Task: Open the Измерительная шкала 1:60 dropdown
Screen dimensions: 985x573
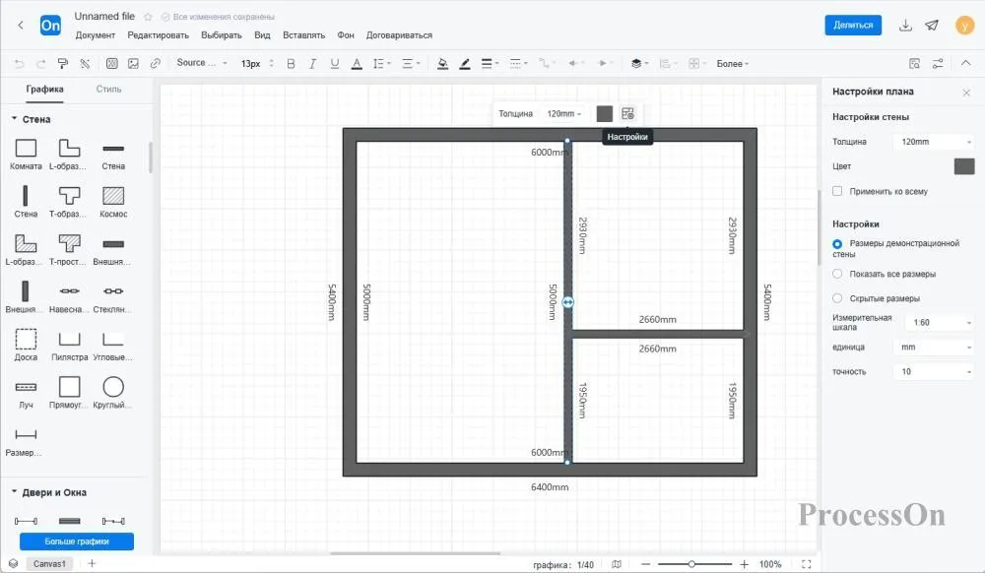Action: (x=939, y=323)
